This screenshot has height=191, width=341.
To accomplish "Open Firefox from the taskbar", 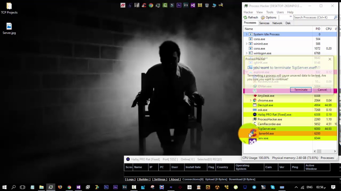I will coord(60,187).
